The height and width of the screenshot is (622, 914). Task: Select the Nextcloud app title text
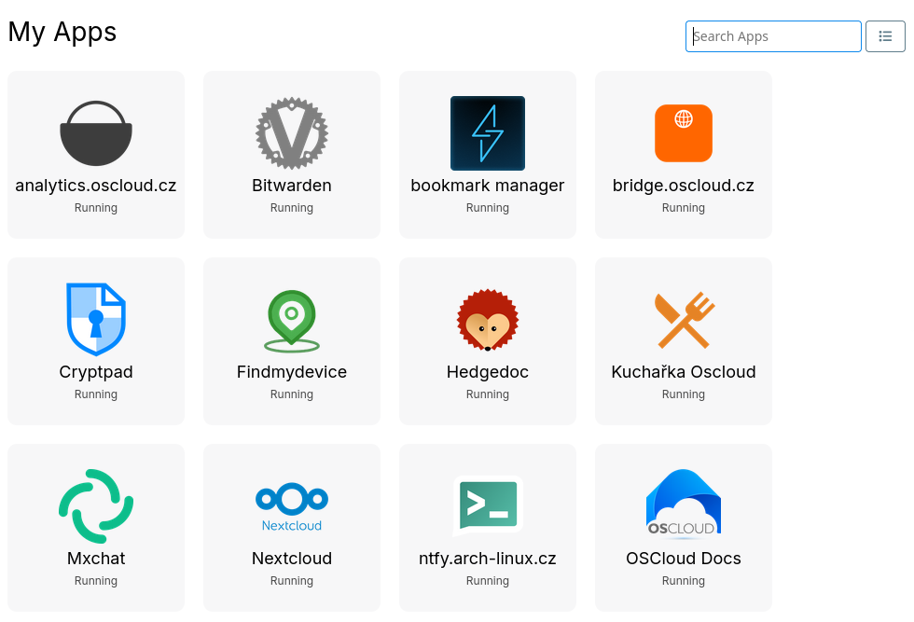[x=292, y=559]
